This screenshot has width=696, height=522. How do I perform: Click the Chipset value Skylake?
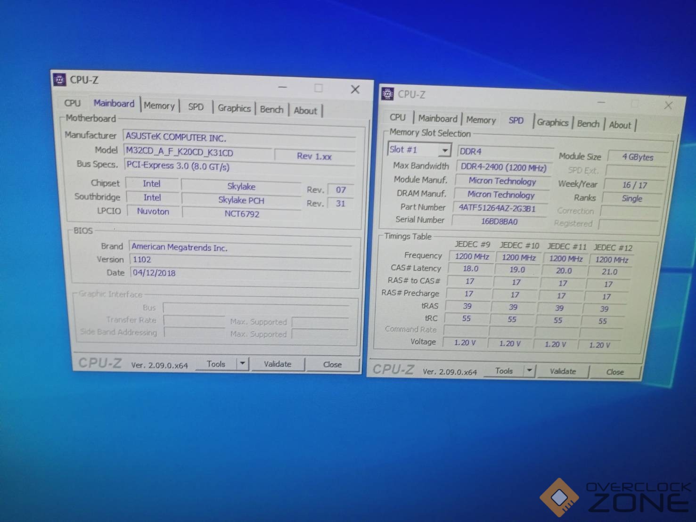tap(241, 187)
